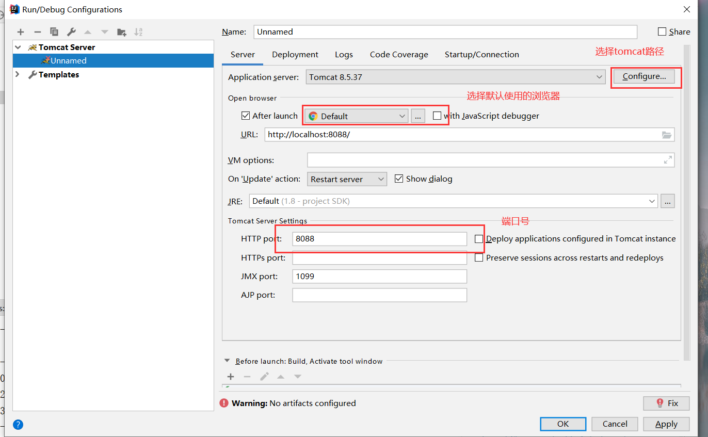The width and height of the screenshot is (708, 437).
Task: Open the help question mark icon
Action: [18, 425]
